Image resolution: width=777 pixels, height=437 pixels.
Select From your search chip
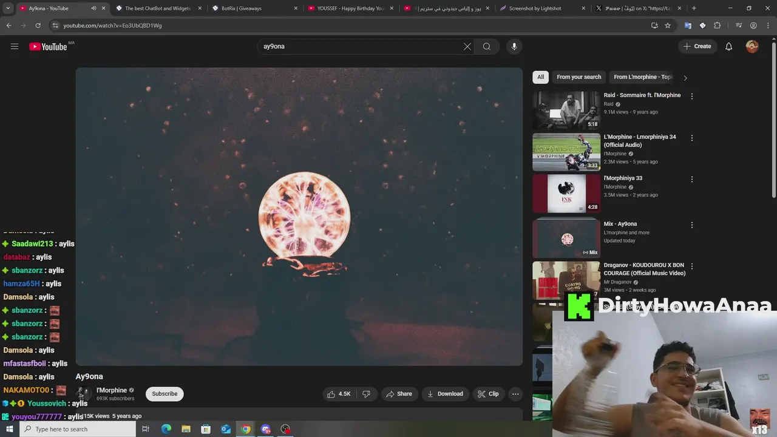[x=579, y=77]
